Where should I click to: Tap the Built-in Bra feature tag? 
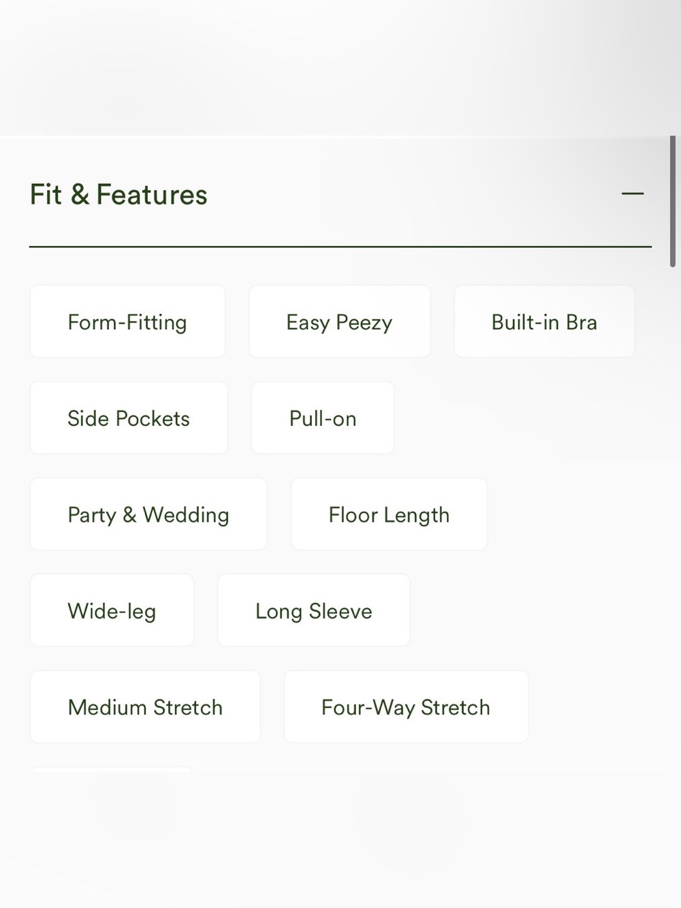click(x=544, y=322)
